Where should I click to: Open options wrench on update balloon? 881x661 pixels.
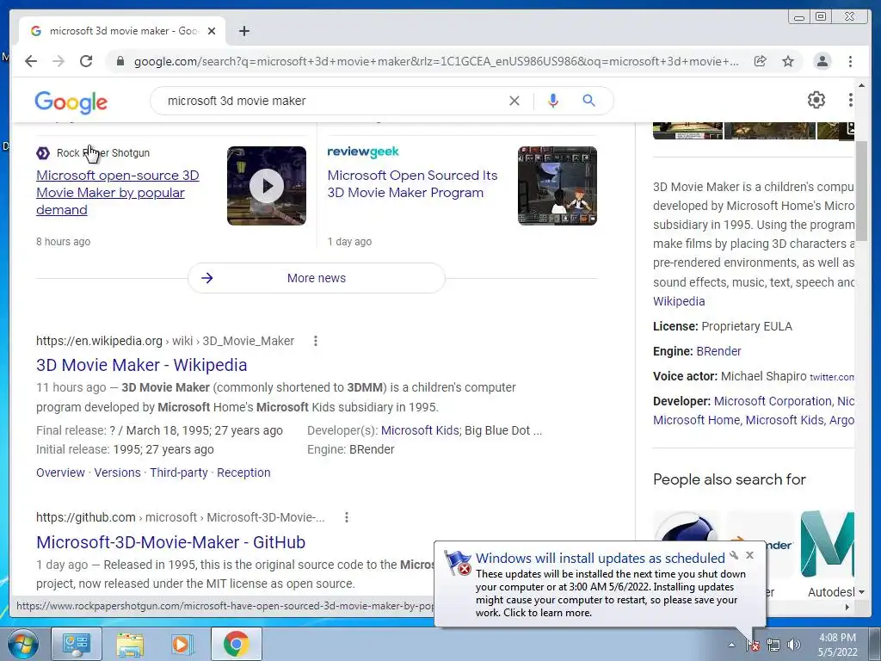click(734, 555)
